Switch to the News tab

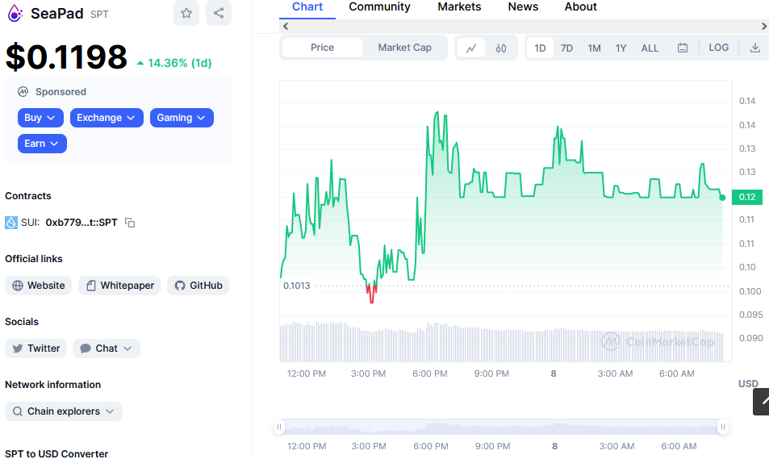tap(523, 7)
